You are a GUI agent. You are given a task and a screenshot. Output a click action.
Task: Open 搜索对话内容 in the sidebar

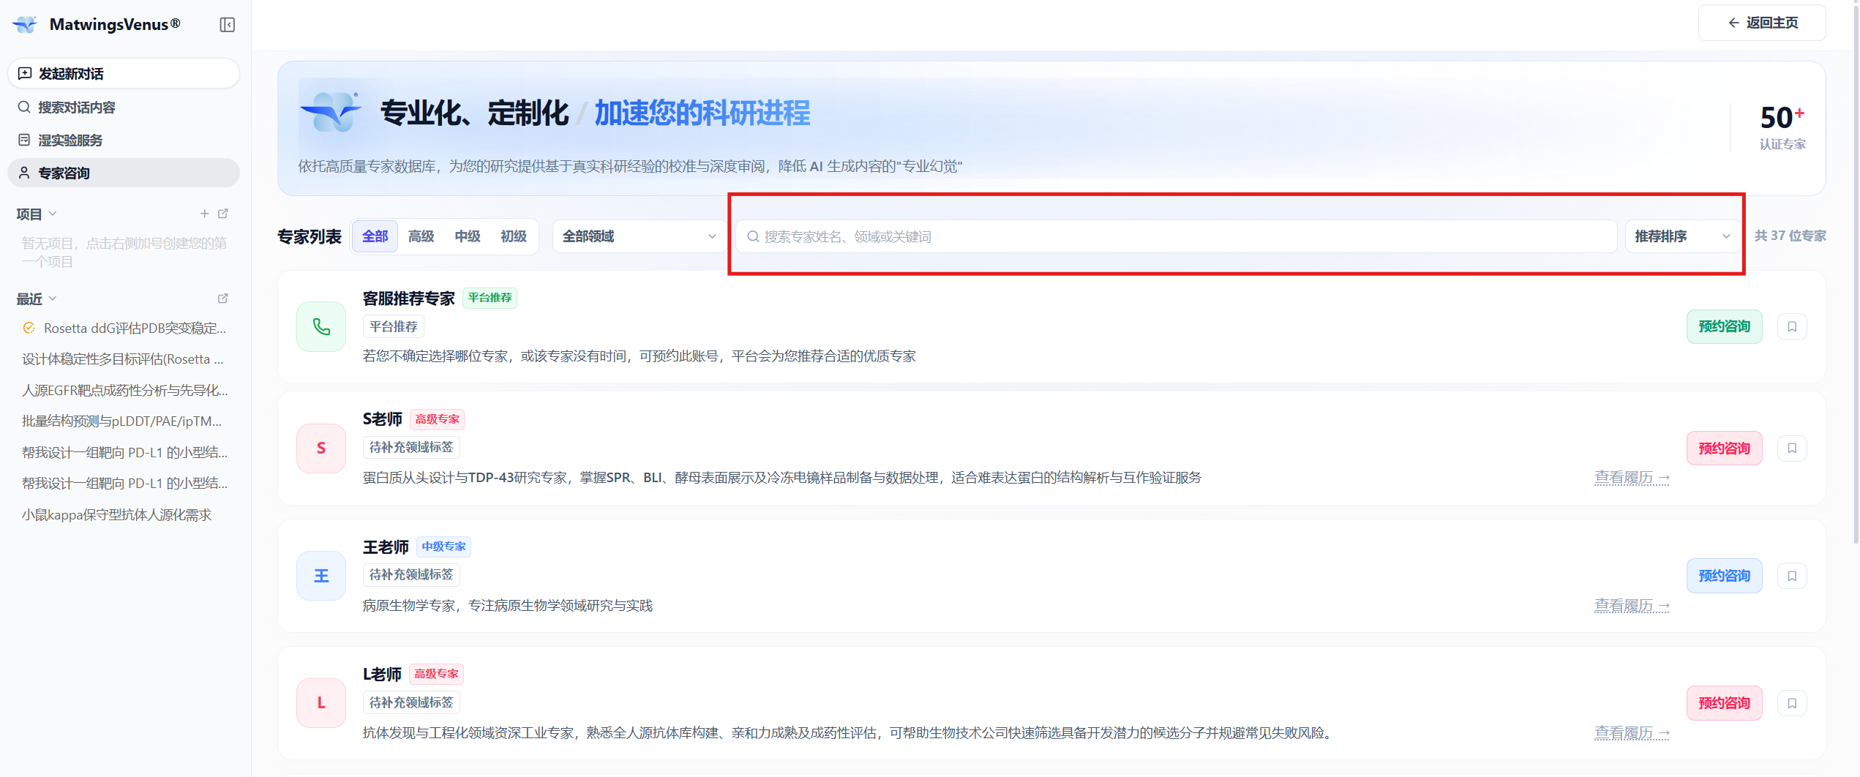tap(124, 108)
